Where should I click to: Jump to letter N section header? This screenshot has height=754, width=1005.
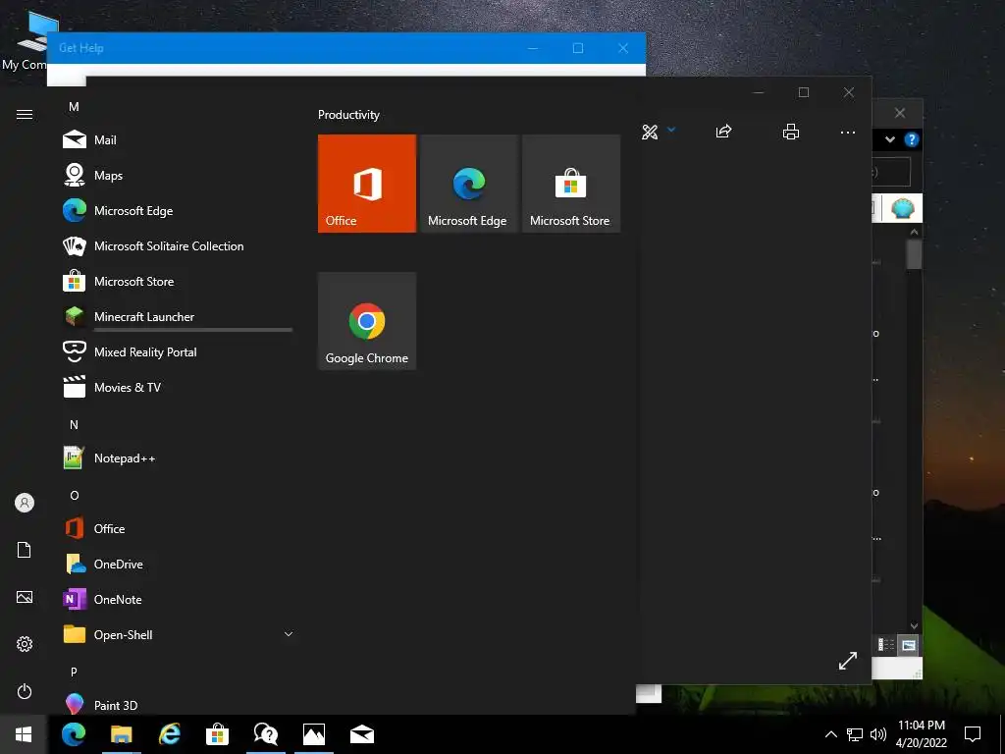[x=74, y=424]
